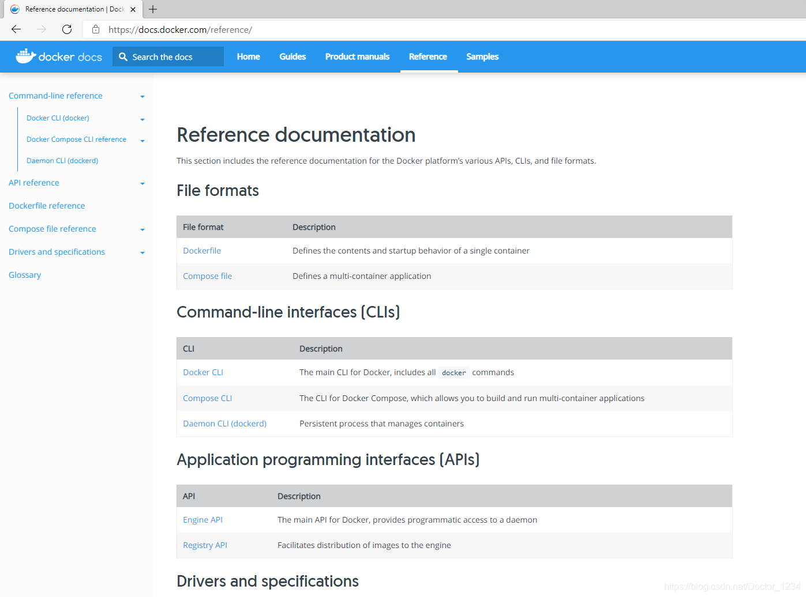Viewport: 806px width, 597px height.
Task: Open Product manuals nav item
Action: click(357, 56)
